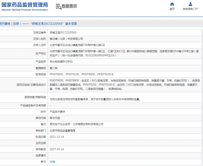Click the 适用范围/预期用途 label
This screenshot has height=166, width=203.
tap(35, 97)
